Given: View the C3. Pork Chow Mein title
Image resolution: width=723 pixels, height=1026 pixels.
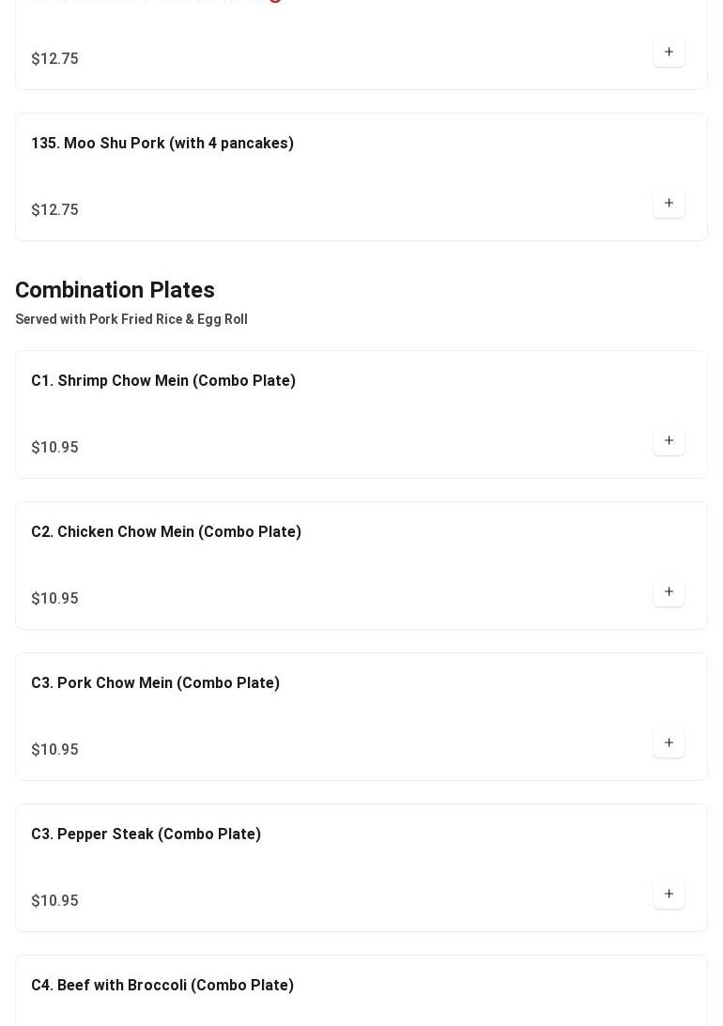Looking at the screenshot, I should tap(155, 683).
